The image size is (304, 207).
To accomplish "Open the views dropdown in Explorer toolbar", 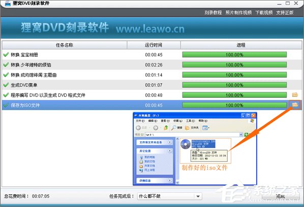I will 206,128.
